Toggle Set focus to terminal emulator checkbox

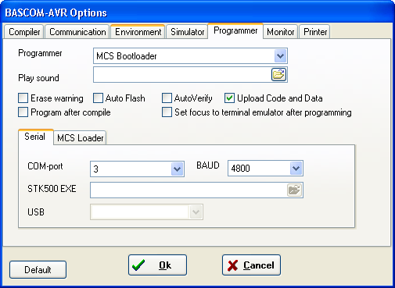pyautogui.click(x=167, y=112)
